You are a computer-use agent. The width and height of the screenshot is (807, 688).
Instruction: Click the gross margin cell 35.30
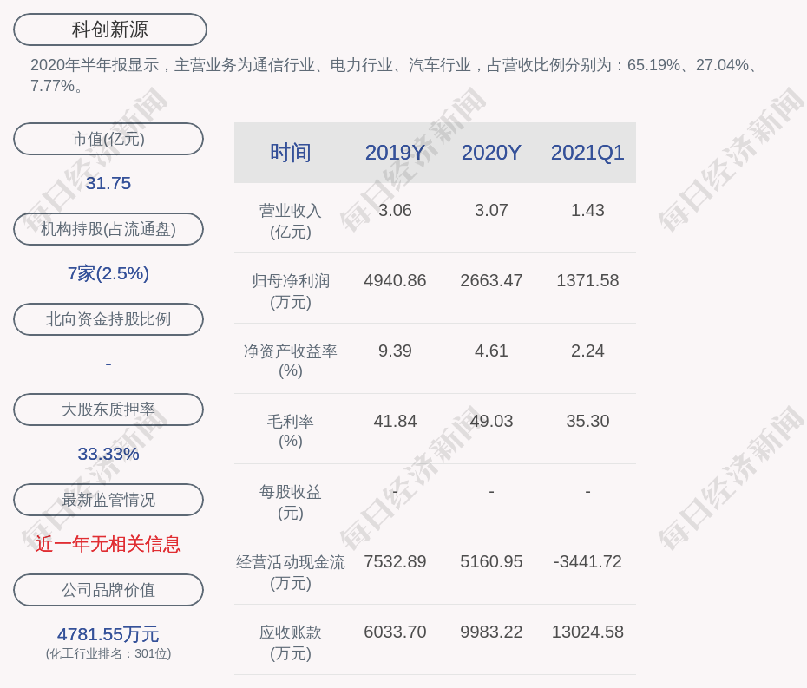(x=587, y=421)
